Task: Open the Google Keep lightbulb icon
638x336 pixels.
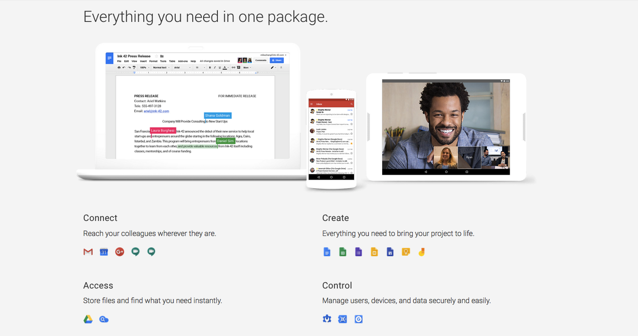Action: tap(406, 252)
